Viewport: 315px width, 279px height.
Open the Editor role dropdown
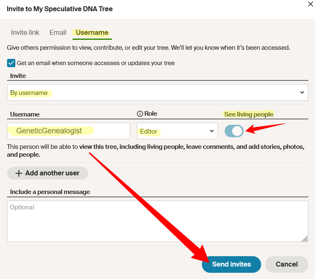(x=177, y=131)
